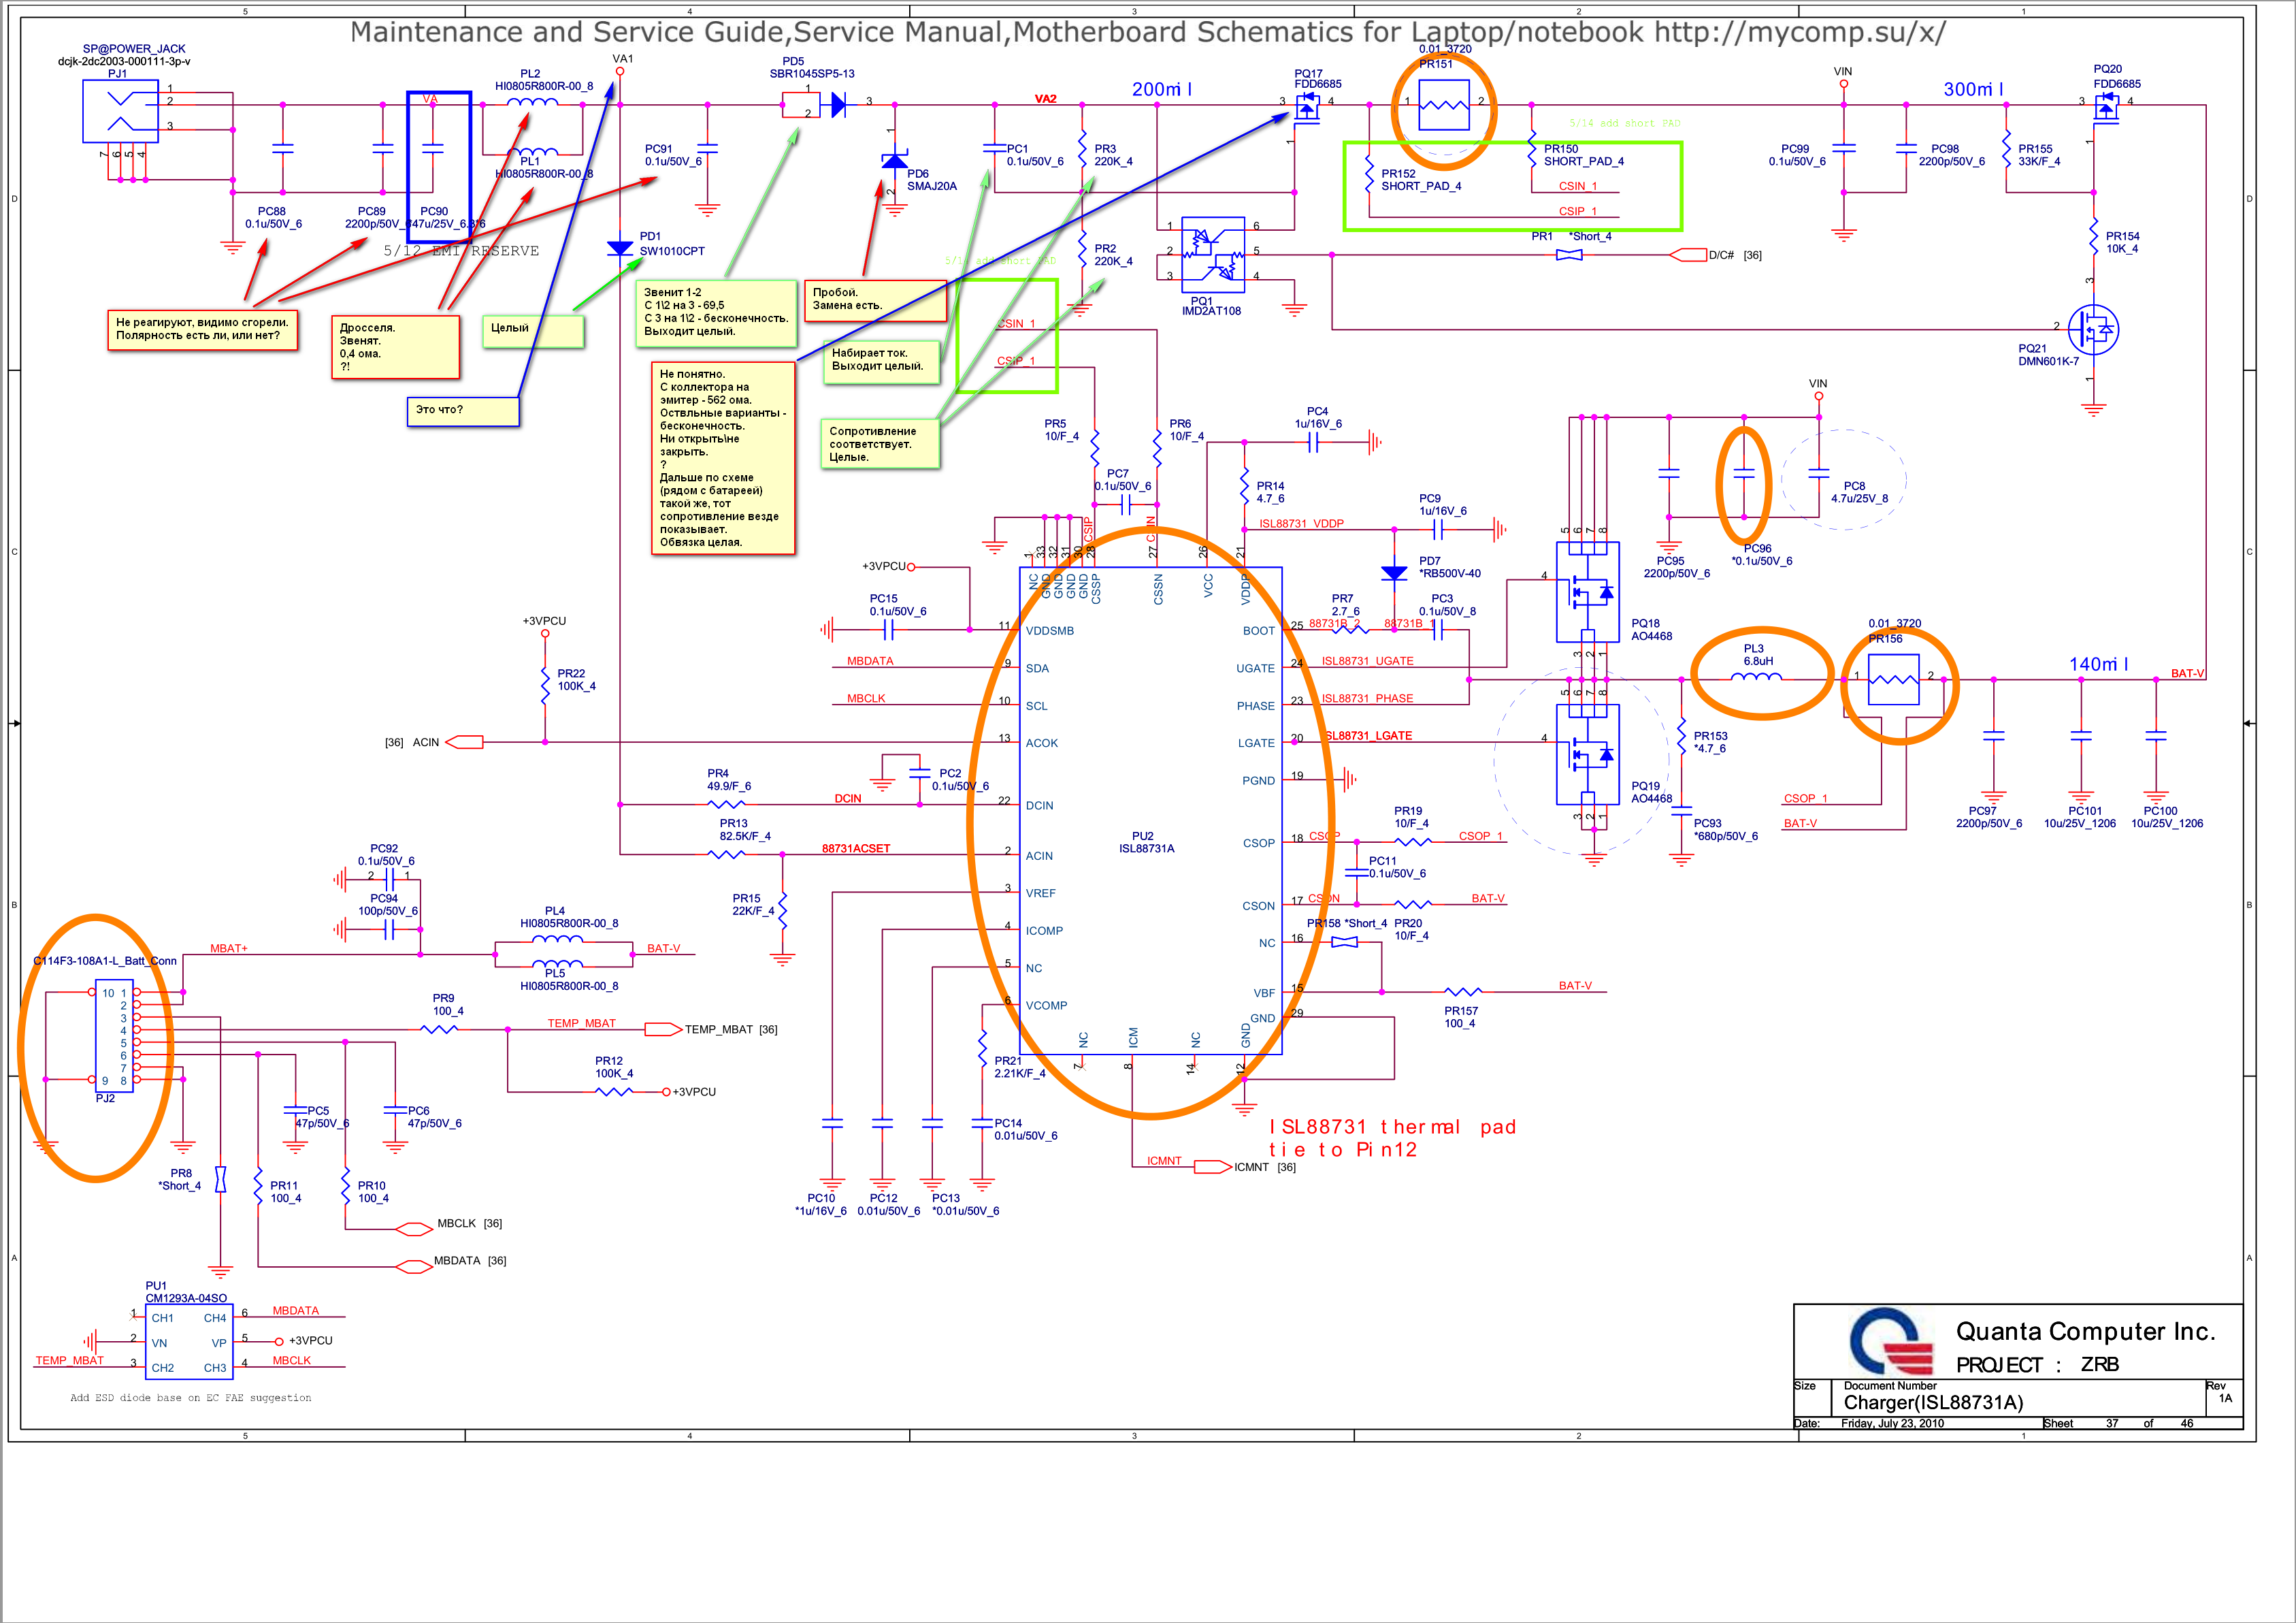2296x1623 pixels.
Task: Click the blue-bordered 'Это что?' note box
Action: [x=463, y=411]
